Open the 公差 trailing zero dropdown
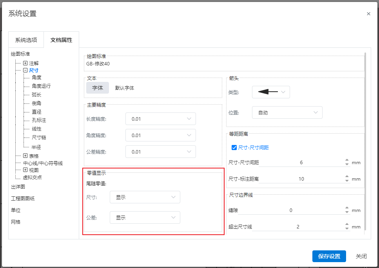This screenshot has width=379, height=268. 145,217
